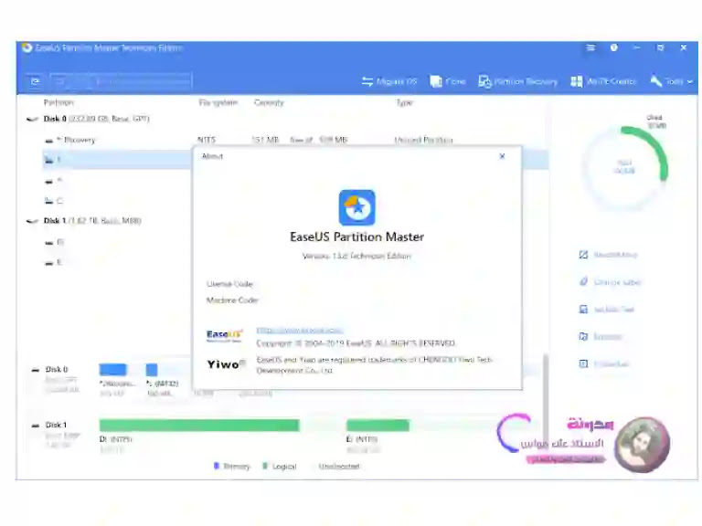Click the WinPE Creator grid icon
Screen dimensions: 702x526
(x=577, y=81)
